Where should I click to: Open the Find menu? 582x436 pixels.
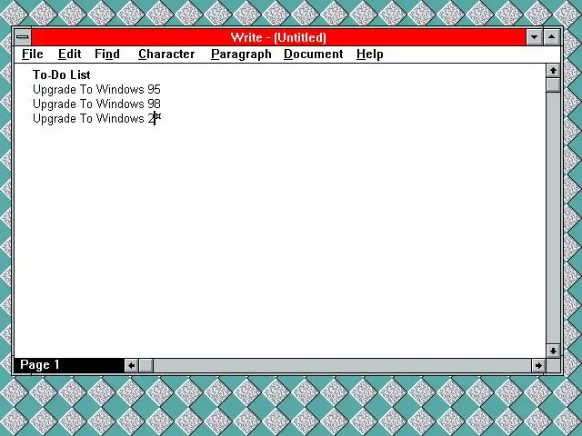(x=107, y=54)
